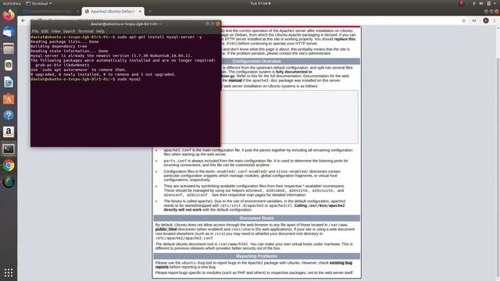Open the terminal View menu
This screenshot has width=500, height=281.
tap(55, 31)
